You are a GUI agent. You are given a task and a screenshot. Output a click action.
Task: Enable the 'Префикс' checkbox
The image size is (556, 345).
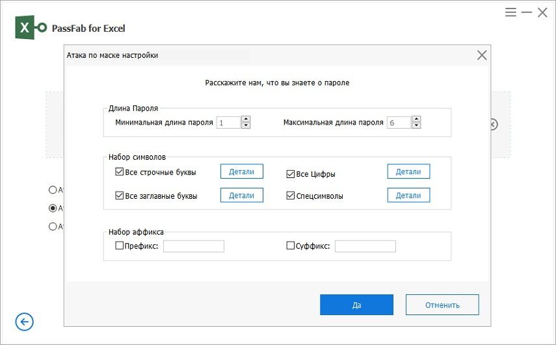coord(119,246)
